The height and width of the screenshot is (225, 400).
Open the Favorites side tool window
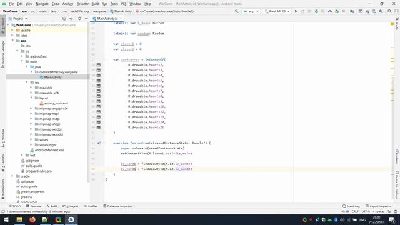coord(3,162)
